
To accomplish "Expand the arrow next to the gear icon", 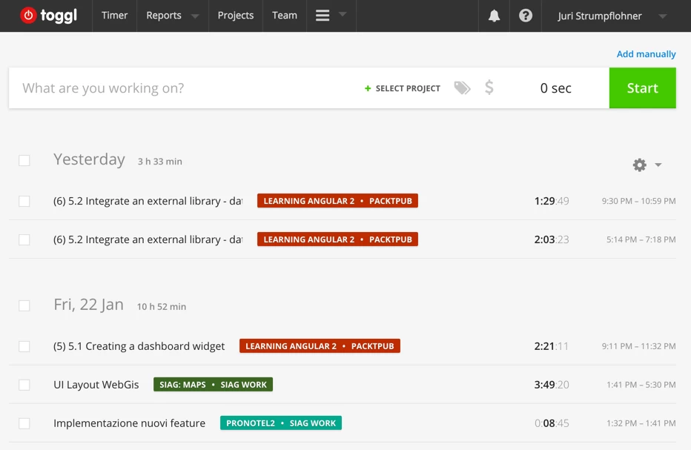I will (658, 165).
